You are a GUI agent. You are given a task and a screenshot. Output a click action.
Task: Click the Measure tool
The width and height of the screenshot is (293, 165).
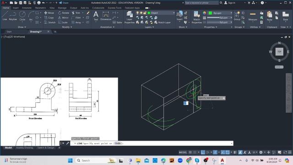[253, 16]
